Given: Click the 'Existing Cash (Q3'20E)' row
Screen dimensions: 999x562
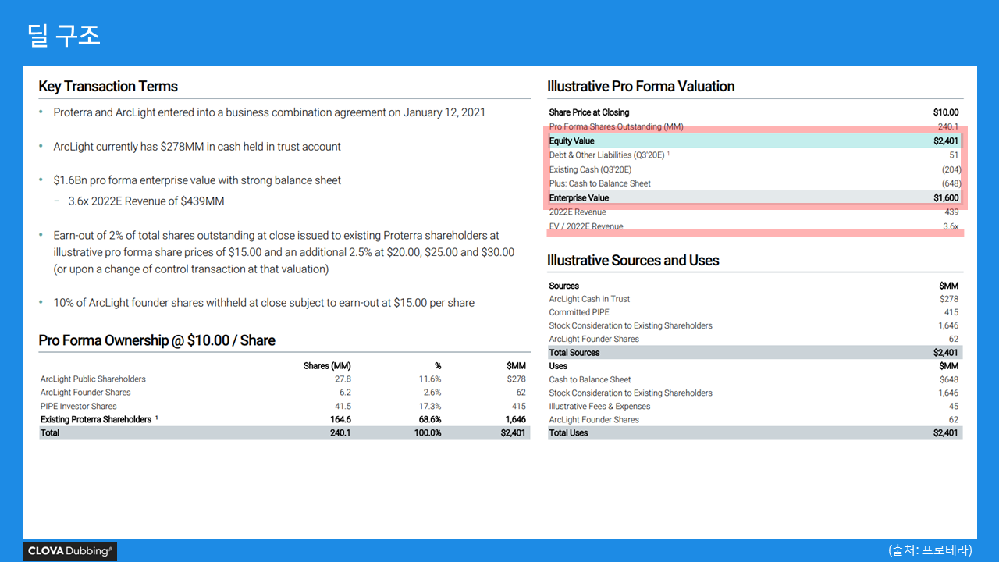Looking at the screenshot, I should coord(754,169).
